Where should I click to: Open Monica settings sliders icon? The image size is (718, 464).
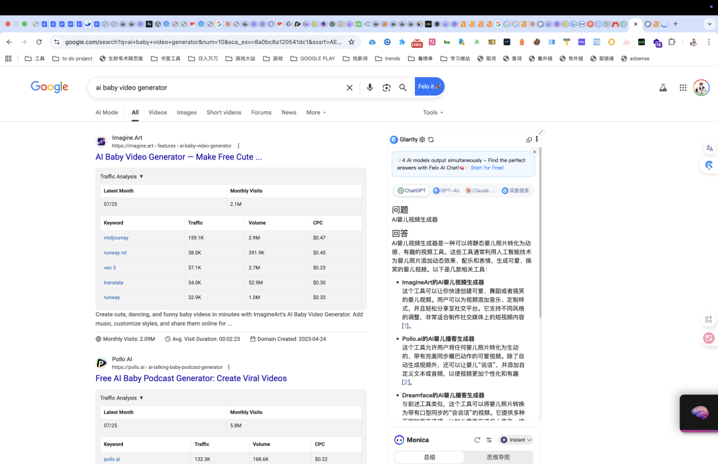pos(489,439)
